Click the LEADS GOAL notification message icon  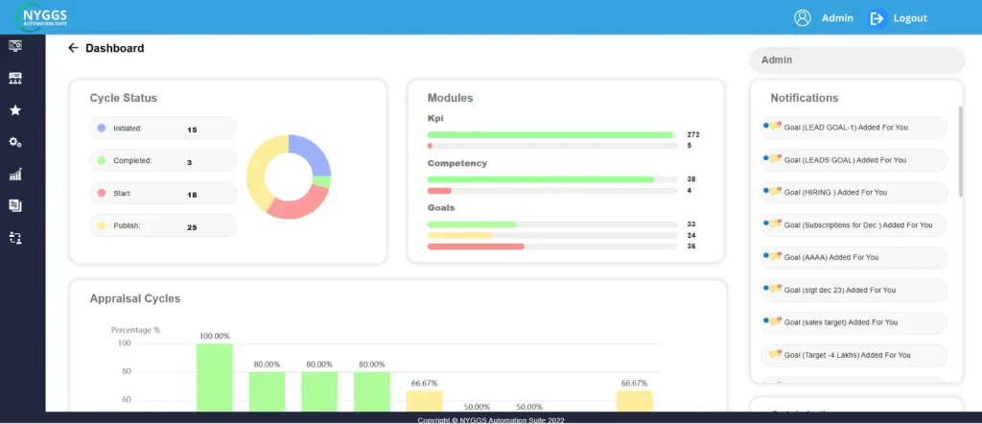point(775,159)
